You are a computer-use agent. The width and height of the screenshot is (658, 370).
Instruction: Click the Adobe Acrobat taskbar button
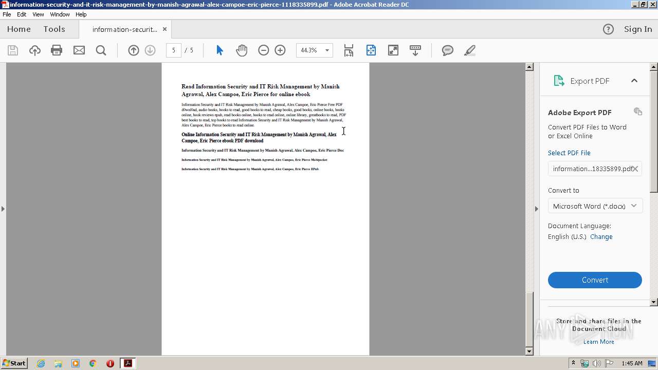click(x=127, y=363)
